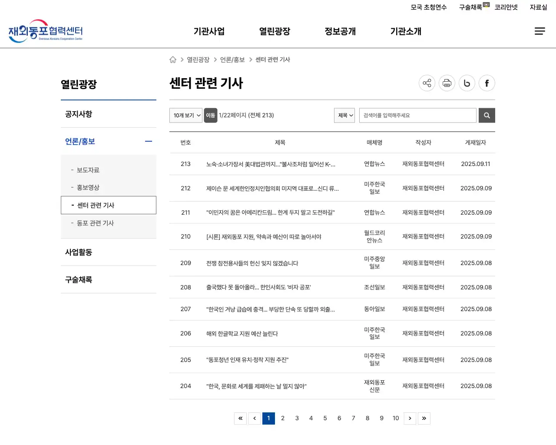Print the page with printer icon
Viewport: 556px width, 445px height.
(x=447, y=83)
